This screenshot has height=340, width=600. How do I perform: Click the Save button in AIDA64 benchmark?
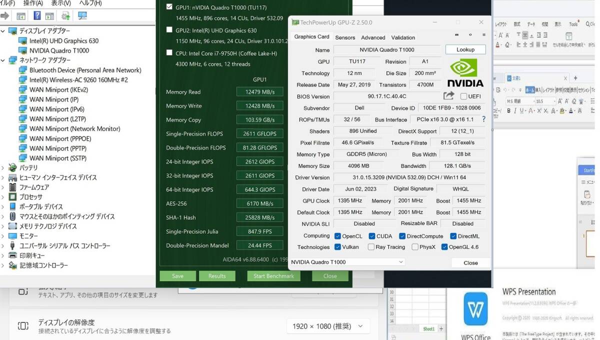tap(177, 276)
